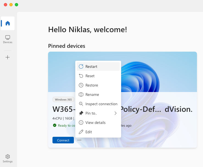This screenshot has width=203, height=167.
Task: Click the green Ready status checkmark
Action: click(x=55, y=125)
